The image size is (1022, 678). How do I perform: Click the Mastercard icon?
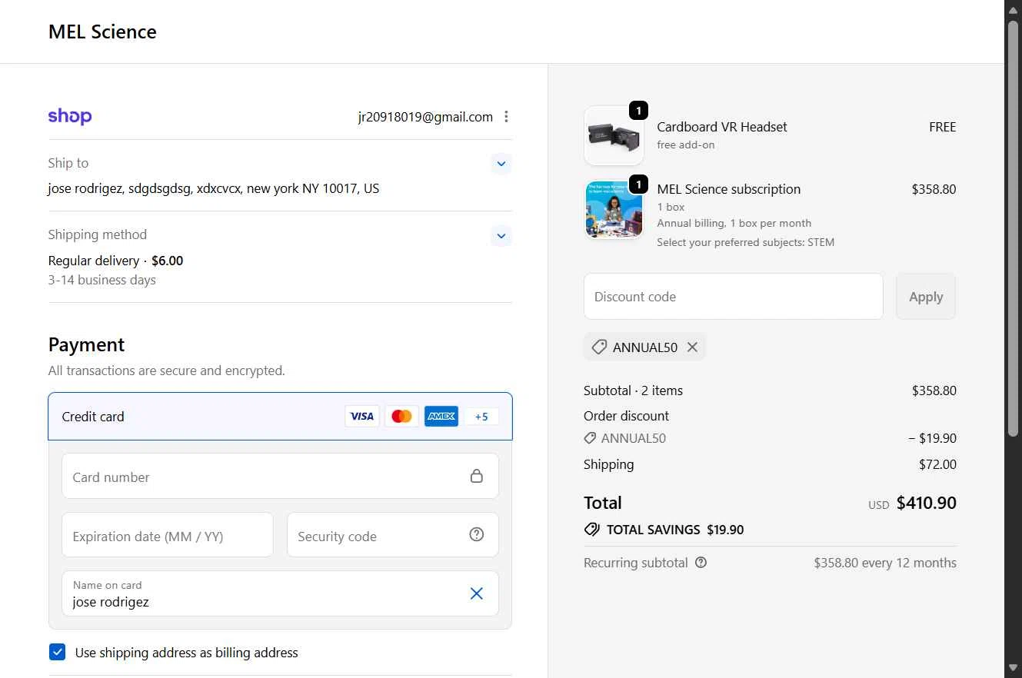click(x=401, y=417)
